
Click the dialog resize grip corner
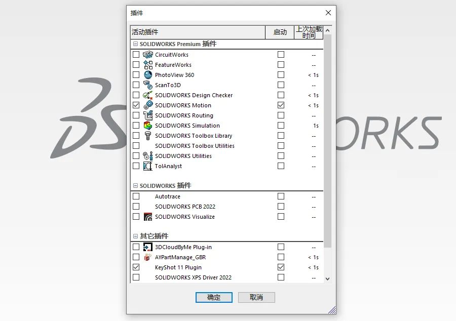pyautogui.click(x=332, y=310)
